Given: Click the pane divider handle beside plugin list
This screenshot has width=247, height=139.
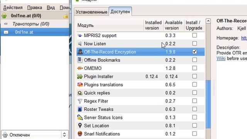Looking at the screenshot, I should (x=214, y=88).
